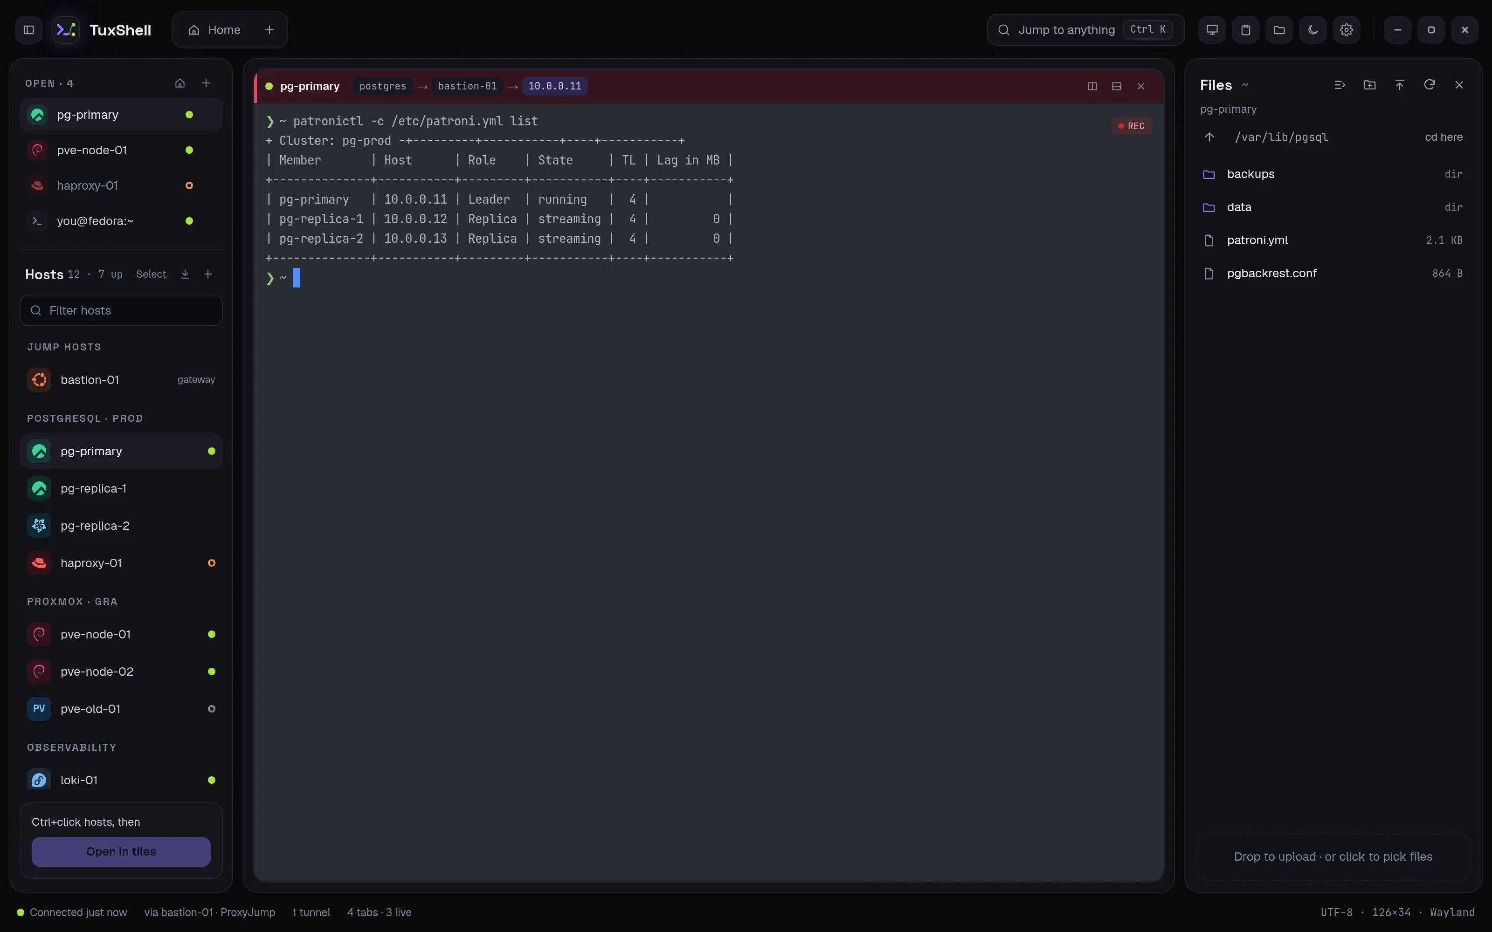Open settings gear icon
This screenshot has height=932, width=1492.
tap(1347, 29)
